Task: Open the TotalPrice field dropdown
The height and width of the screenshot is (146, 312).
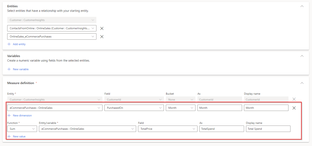Action: [x=167, y=129]
